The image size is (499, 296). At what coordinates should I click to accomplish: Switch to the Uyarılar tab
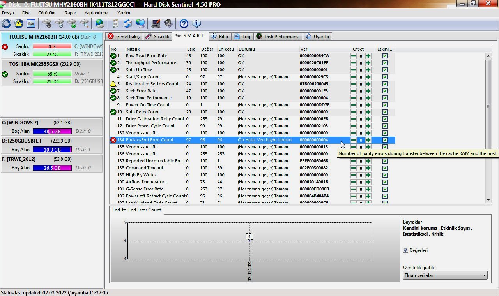(318, 37)
